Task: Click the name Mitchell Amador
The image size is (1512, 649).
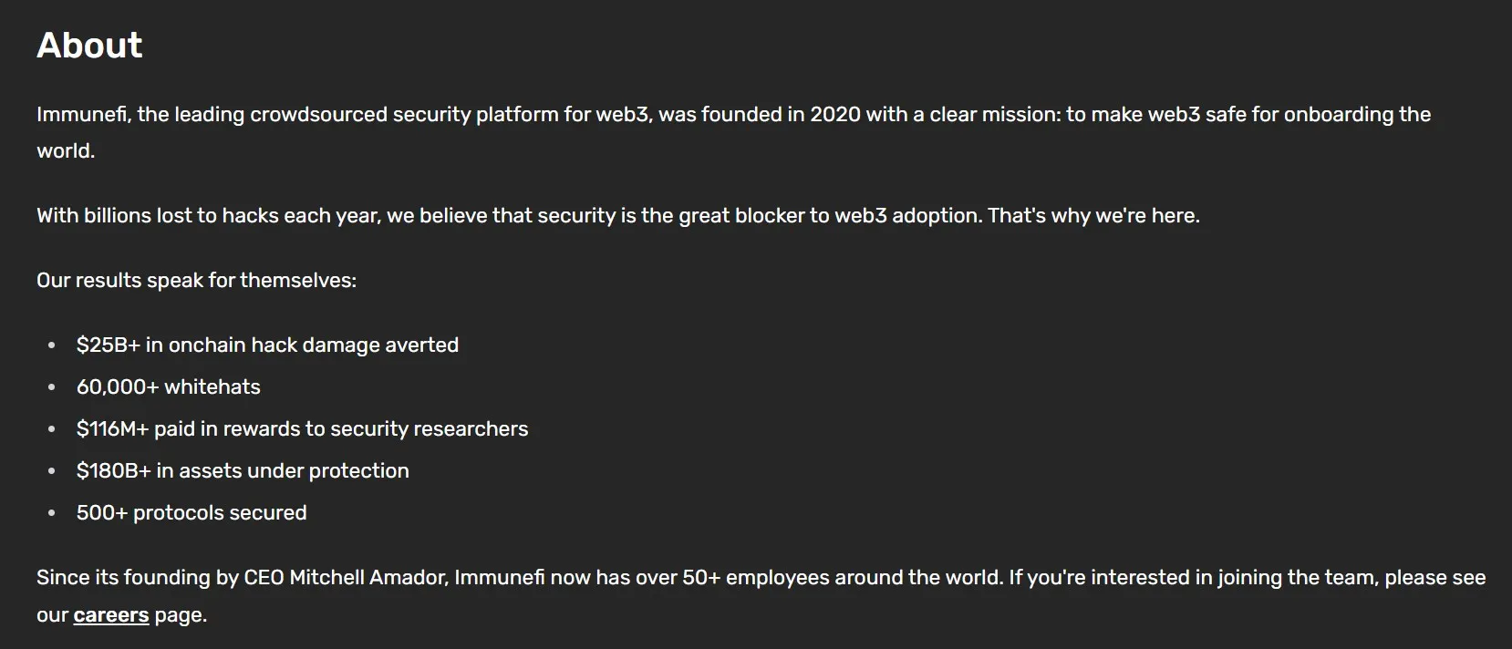Action: click(368, 578)
